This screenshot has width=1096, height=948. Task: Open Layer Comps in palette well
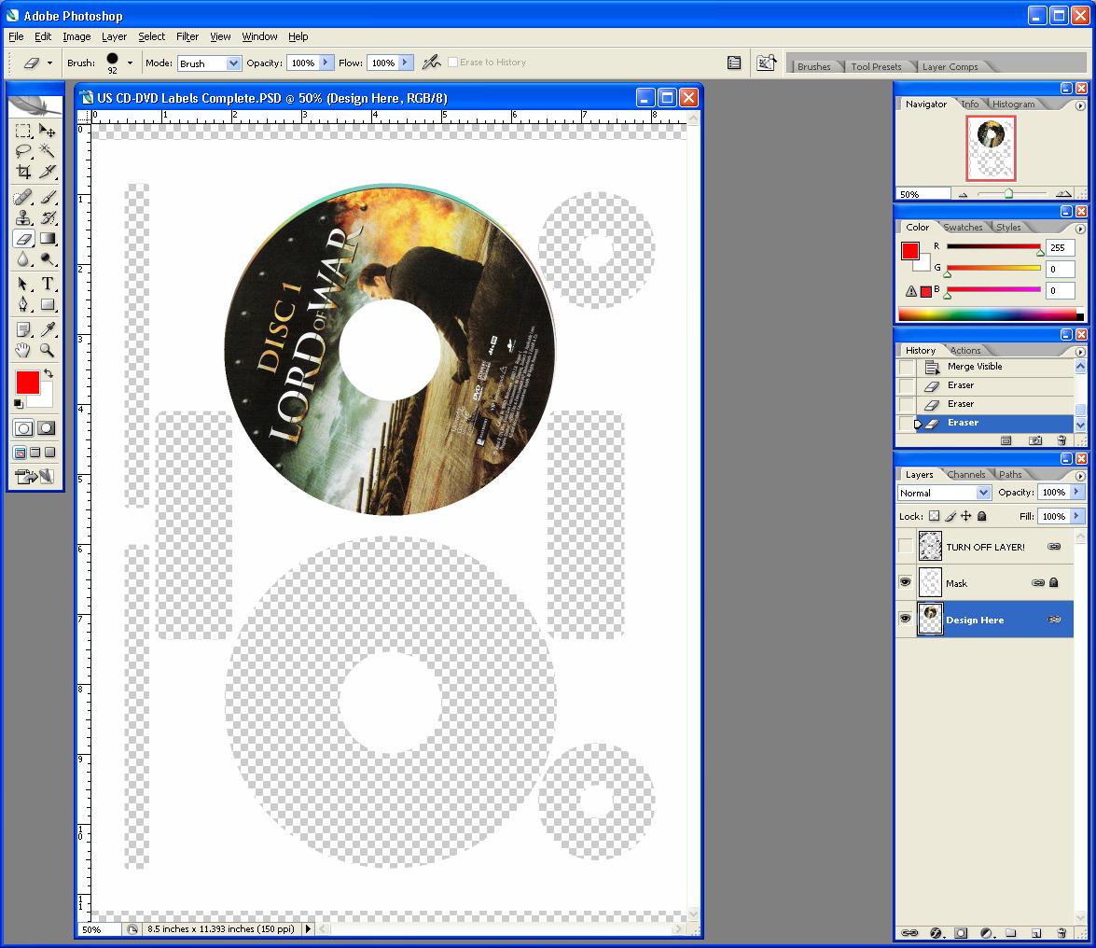click(950, 66)
